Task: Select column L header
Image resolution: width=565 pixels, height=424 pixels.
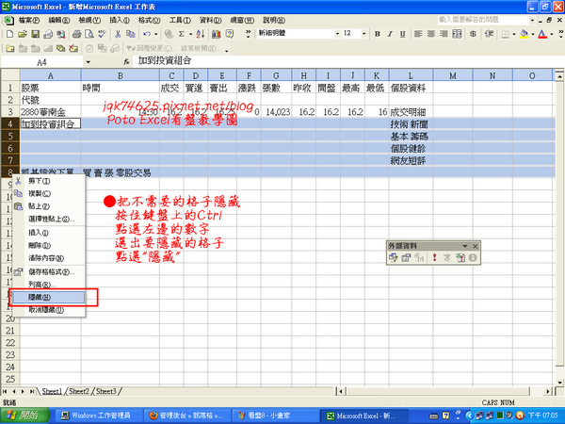Action: [x=411, y=75]
